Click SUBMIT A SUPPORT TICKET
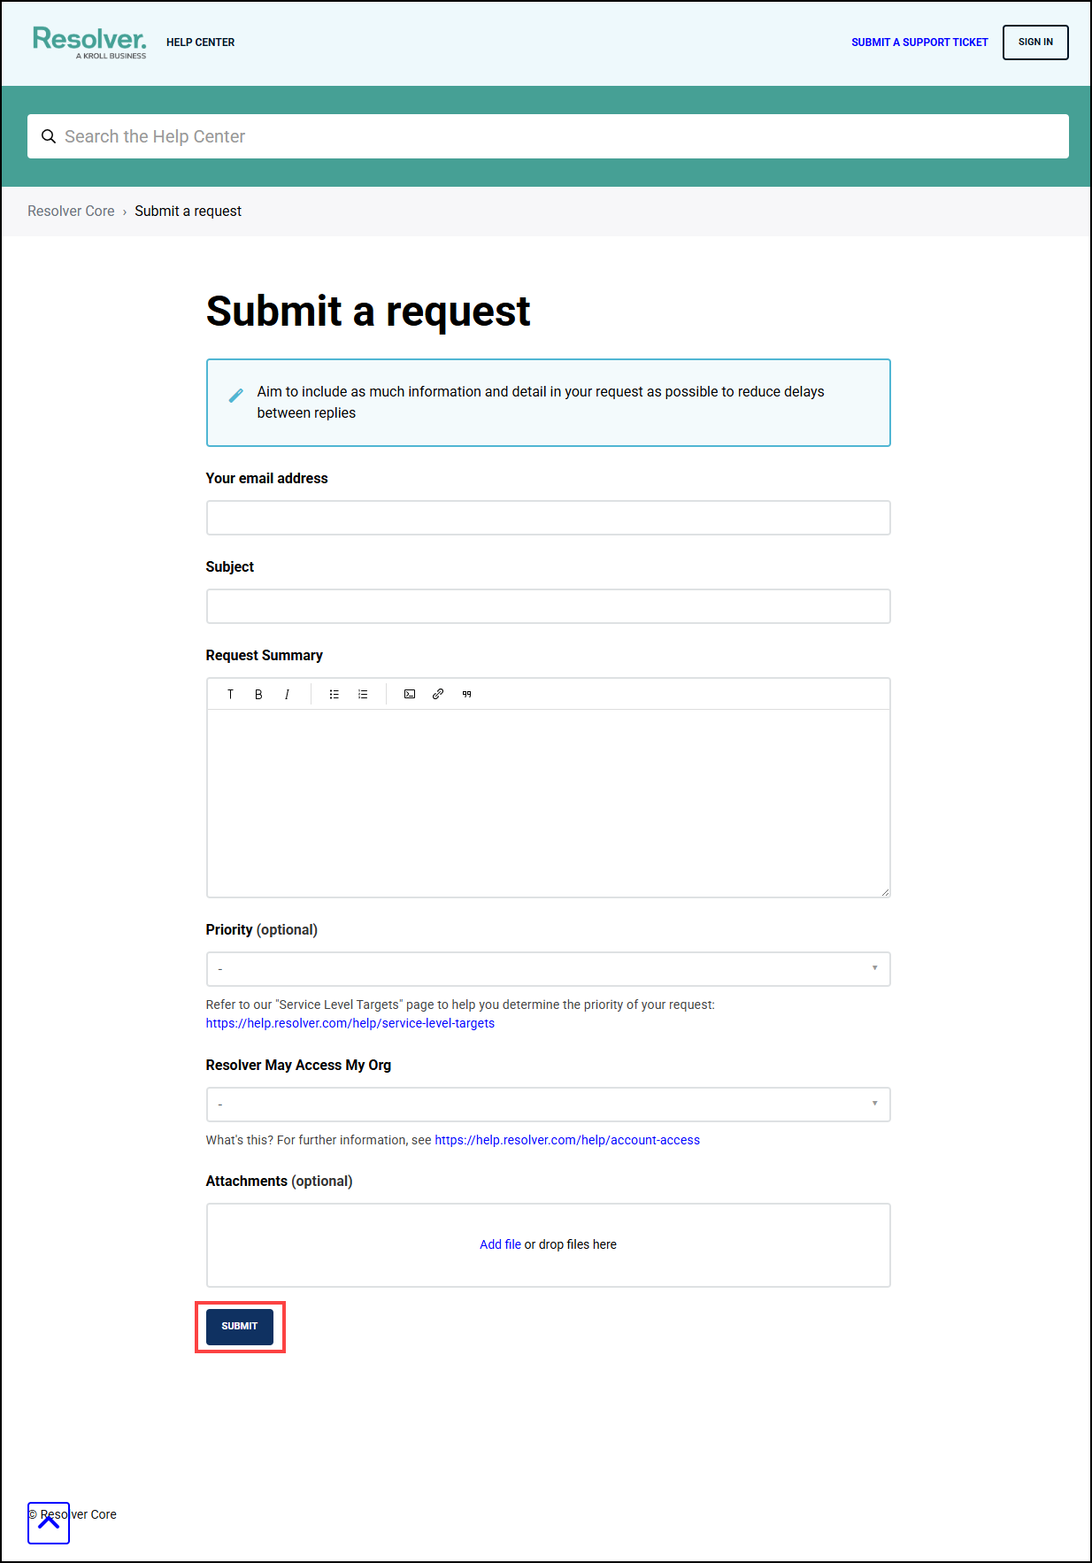 (x=919, y=42)
